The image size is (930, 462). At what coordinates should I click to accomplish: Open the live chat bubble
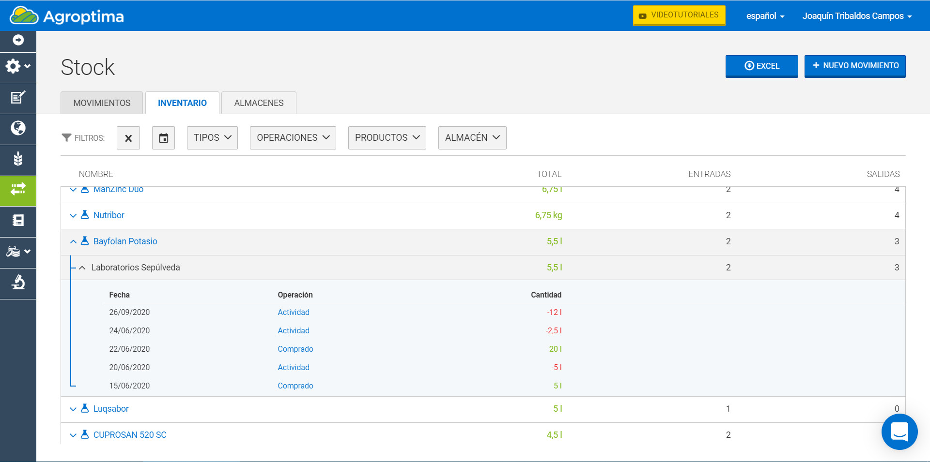(899, 432)
